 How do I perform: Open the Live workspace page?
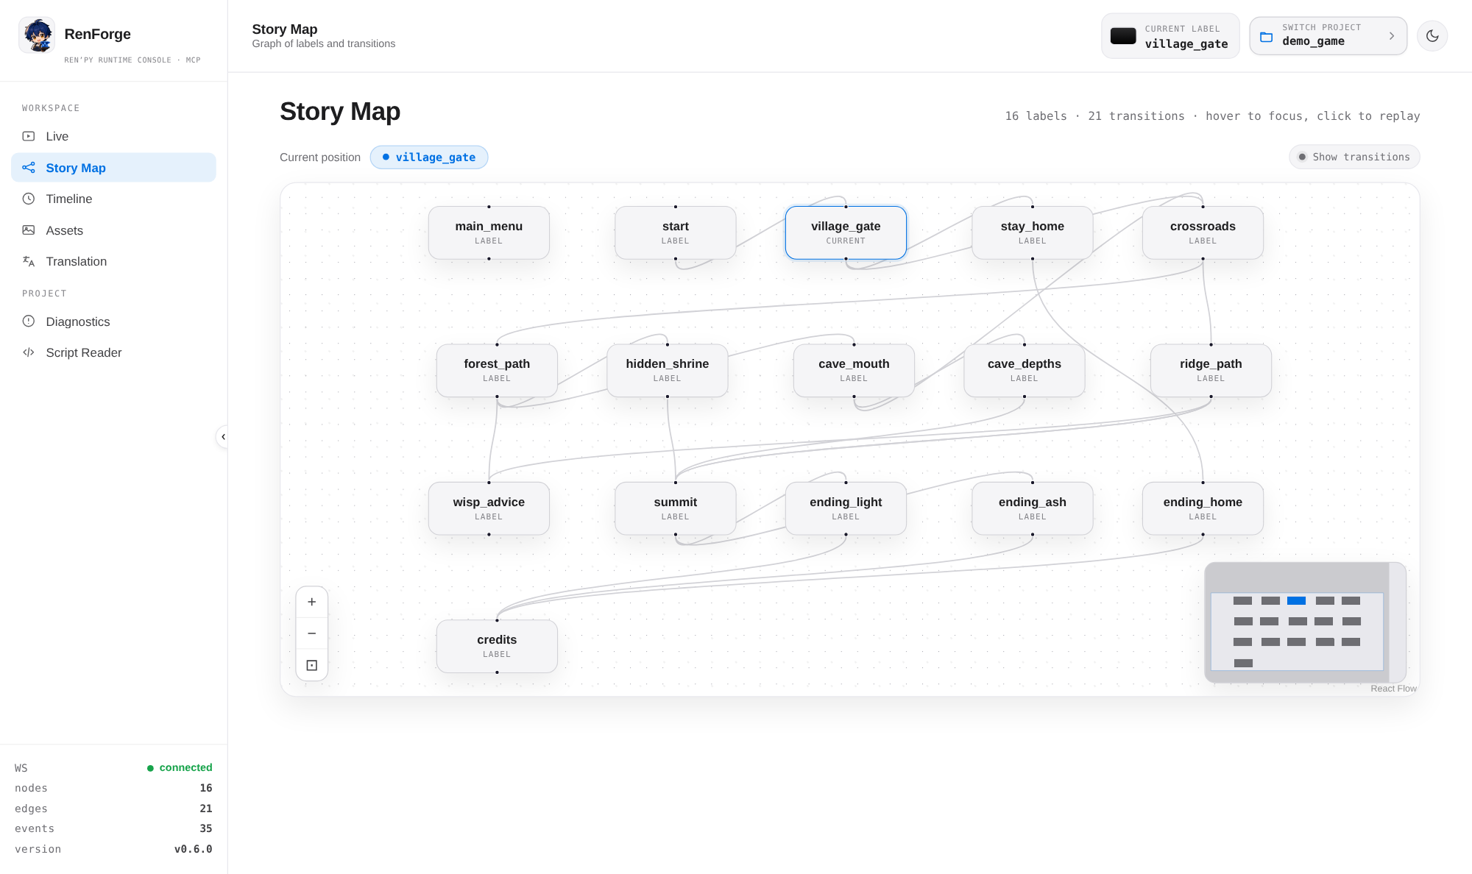point(113,136)
